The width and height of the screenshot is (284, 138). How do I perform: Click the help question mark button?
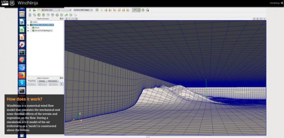(61, 84)
